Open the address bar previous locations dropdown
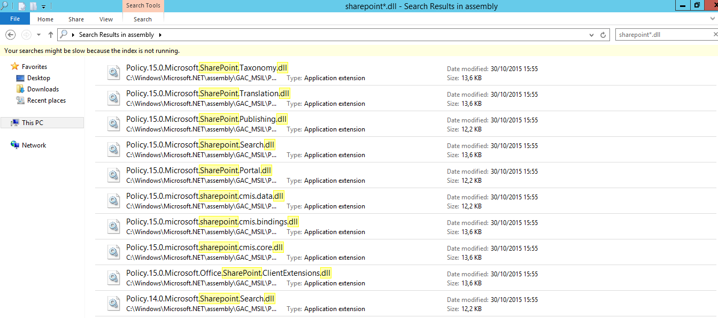718x318 pixels. tap(591, 35)
